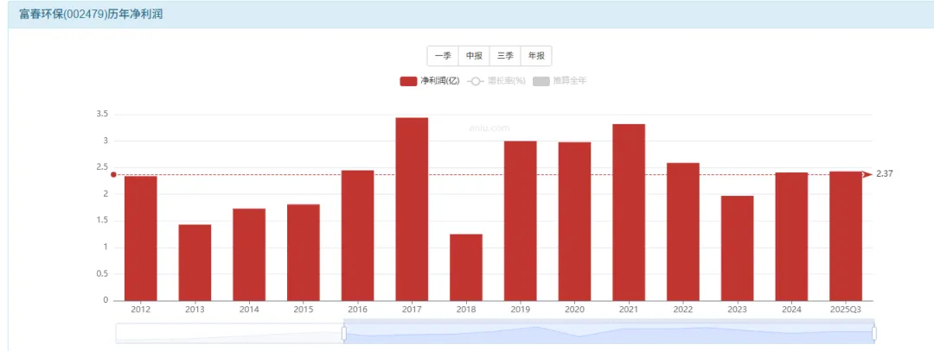Click the 3.5 y-axis label

coord(102,114)
